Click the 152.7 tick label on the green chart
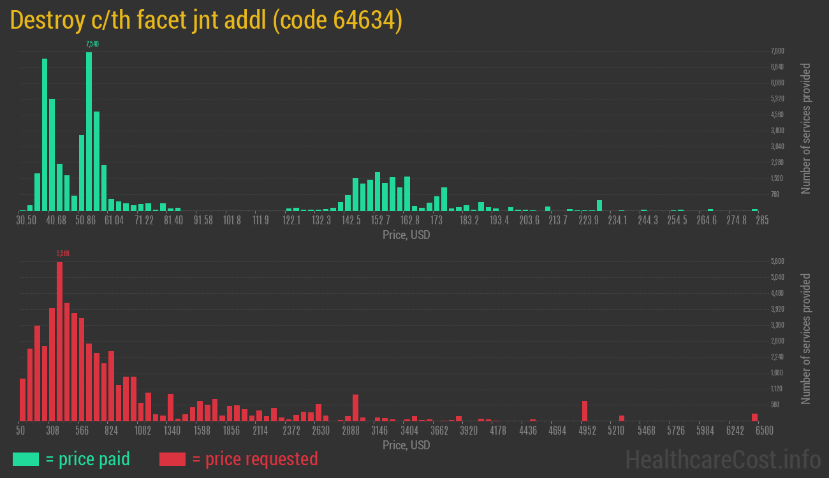The image size is (829, 478). click(381, 221)
